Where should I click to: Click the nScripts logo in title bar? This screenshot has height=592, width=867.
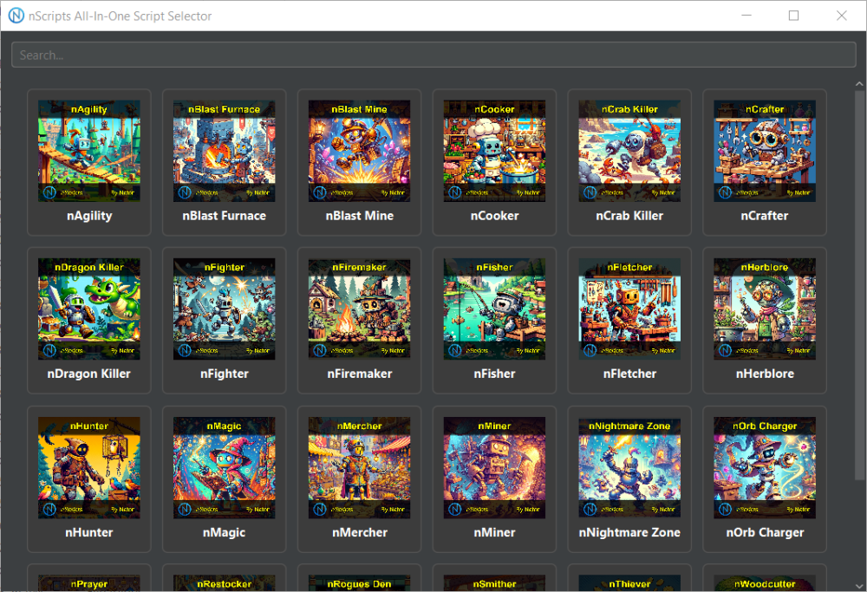16,16
